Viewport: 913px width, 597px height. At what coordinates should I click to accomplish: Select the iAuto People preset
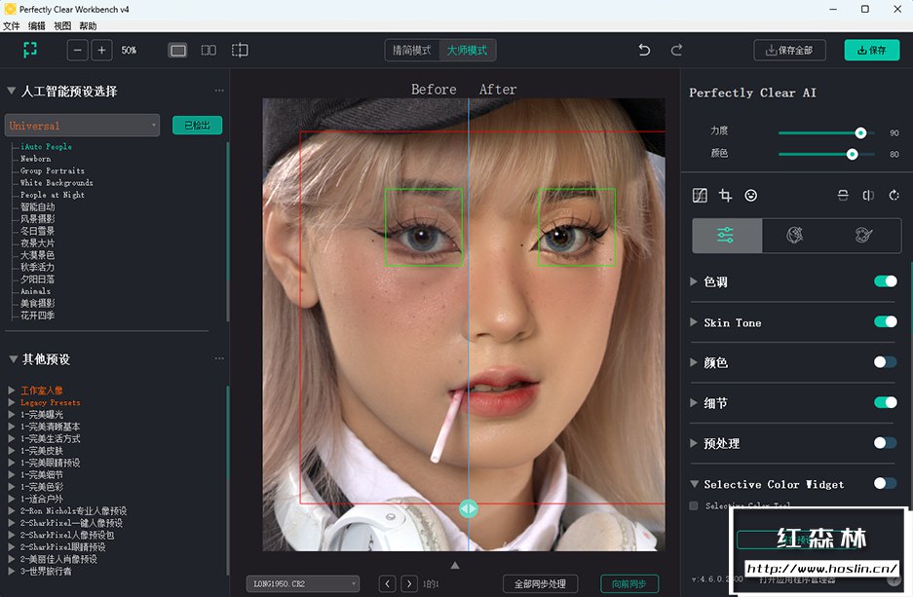tap(46, 147)
